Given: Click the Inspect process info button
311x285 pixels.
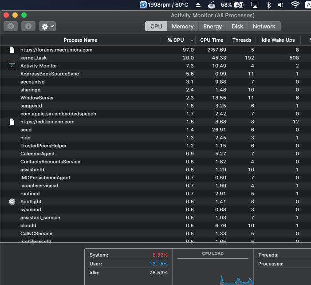Looking at the screenshot, I should click(28, 26).
